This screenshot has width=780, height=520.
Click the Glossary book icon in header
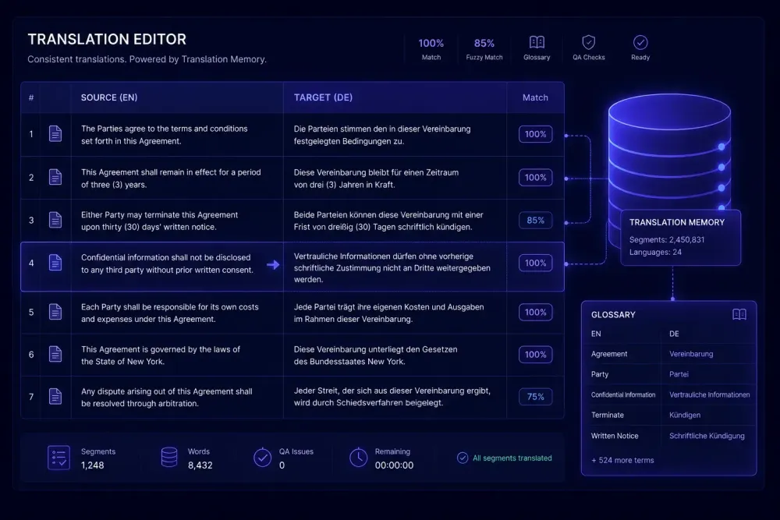(537, 42)
